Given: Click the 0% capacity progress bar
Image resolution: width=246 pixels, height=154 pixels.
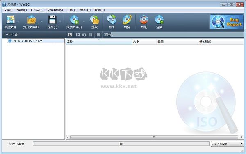Looking at the screenshot, I should coord(121,144).
